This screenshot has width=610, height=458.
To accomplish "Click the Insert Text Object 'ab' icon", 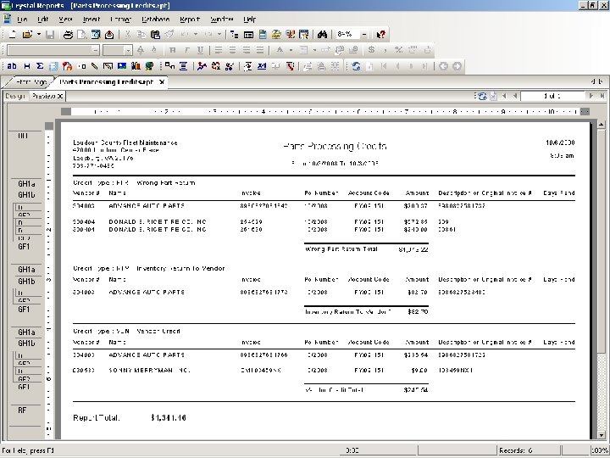I will pos(12,66).
